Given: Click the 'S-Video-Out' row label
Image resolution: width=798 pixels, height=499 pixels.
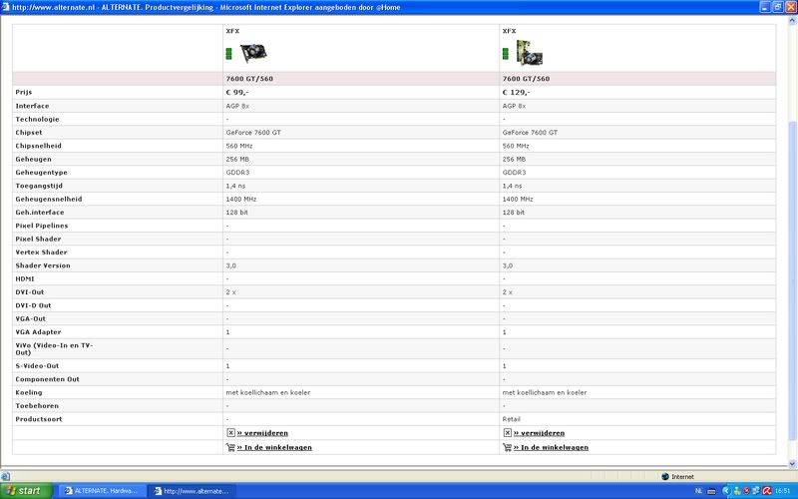Looking at the screenshot, I should pos(37,365).
